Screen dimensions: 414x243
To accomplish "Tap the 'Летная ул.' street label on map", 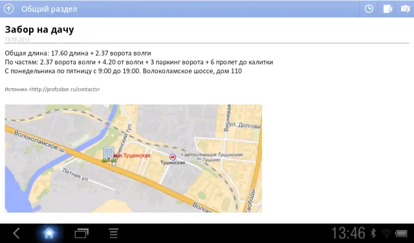I will pos(76,175).
